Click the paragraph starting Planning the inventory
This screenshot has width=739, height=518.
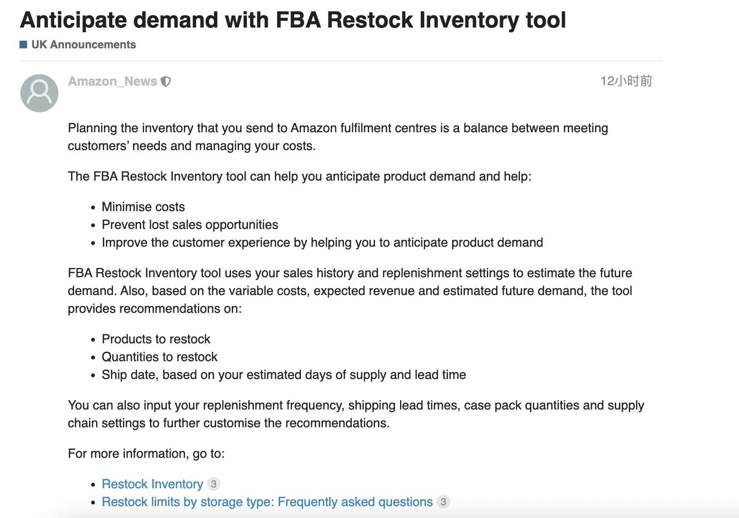(x=338, y=137)
